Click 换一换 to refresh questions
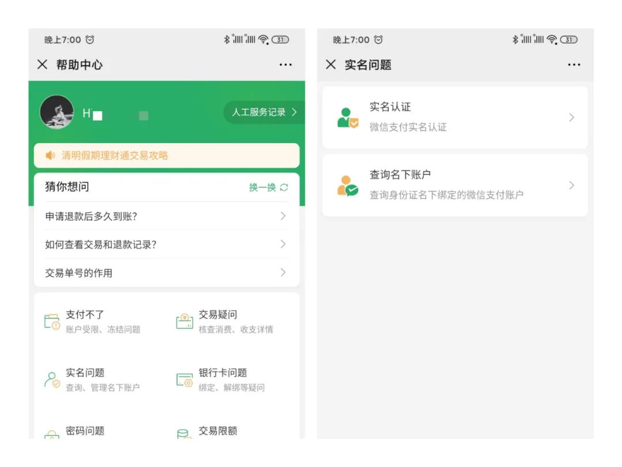Viewport: 622px width, 467px height. click(262, 187)
